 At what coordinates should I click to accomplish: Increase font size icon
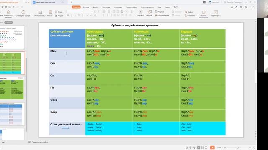(95, 12)
